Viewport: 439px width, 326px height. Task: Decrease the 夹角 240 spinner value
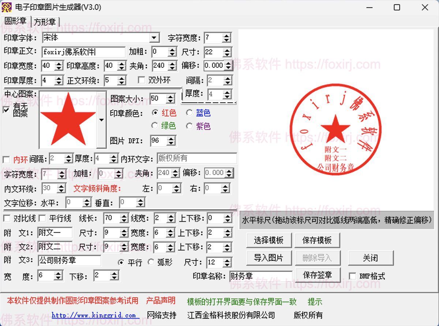(172, 68)
